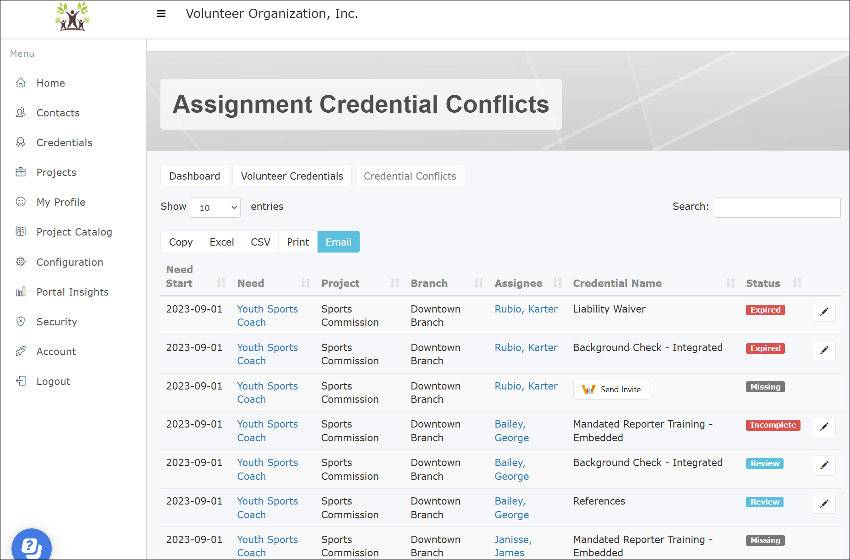The image size is (850, 560).
Task: Click the Security shield icon
Action: 21,322
